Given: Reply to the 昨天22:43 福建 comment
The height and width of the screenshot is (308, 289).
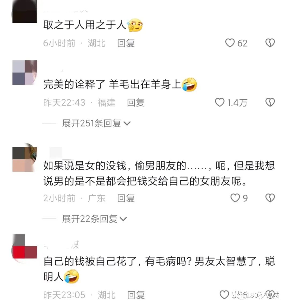Looking at the screenshot, I should coord(136,103).
